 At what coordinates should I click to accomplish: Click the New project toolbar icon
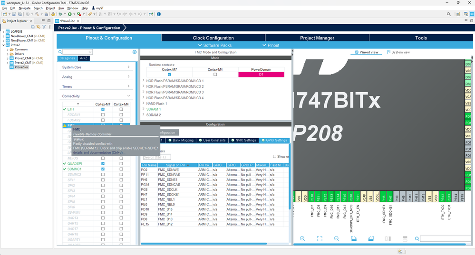point(5,14)
